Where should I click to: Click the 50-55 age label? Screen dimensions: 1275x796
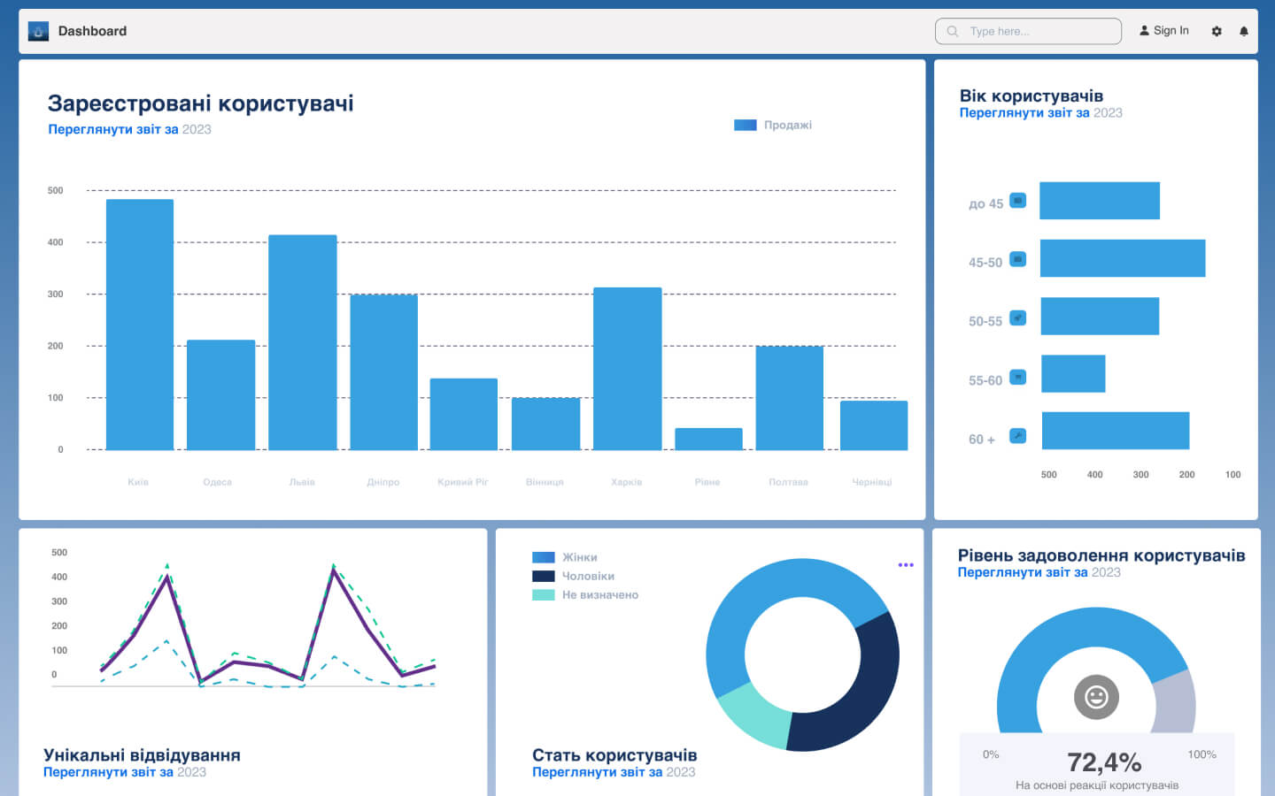click(985, 321)
